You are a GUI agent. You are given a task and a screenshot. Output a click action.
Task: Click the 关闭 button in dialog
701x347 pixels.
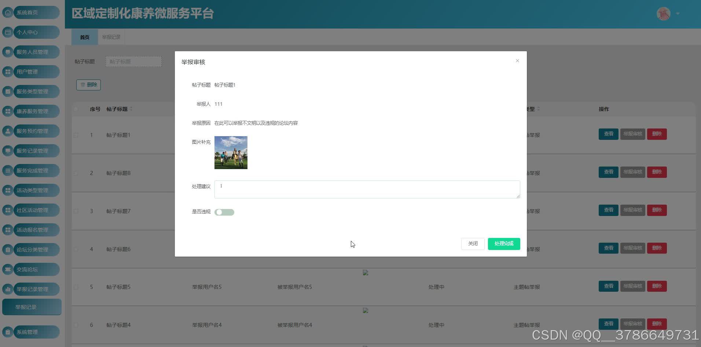[473, 244]
